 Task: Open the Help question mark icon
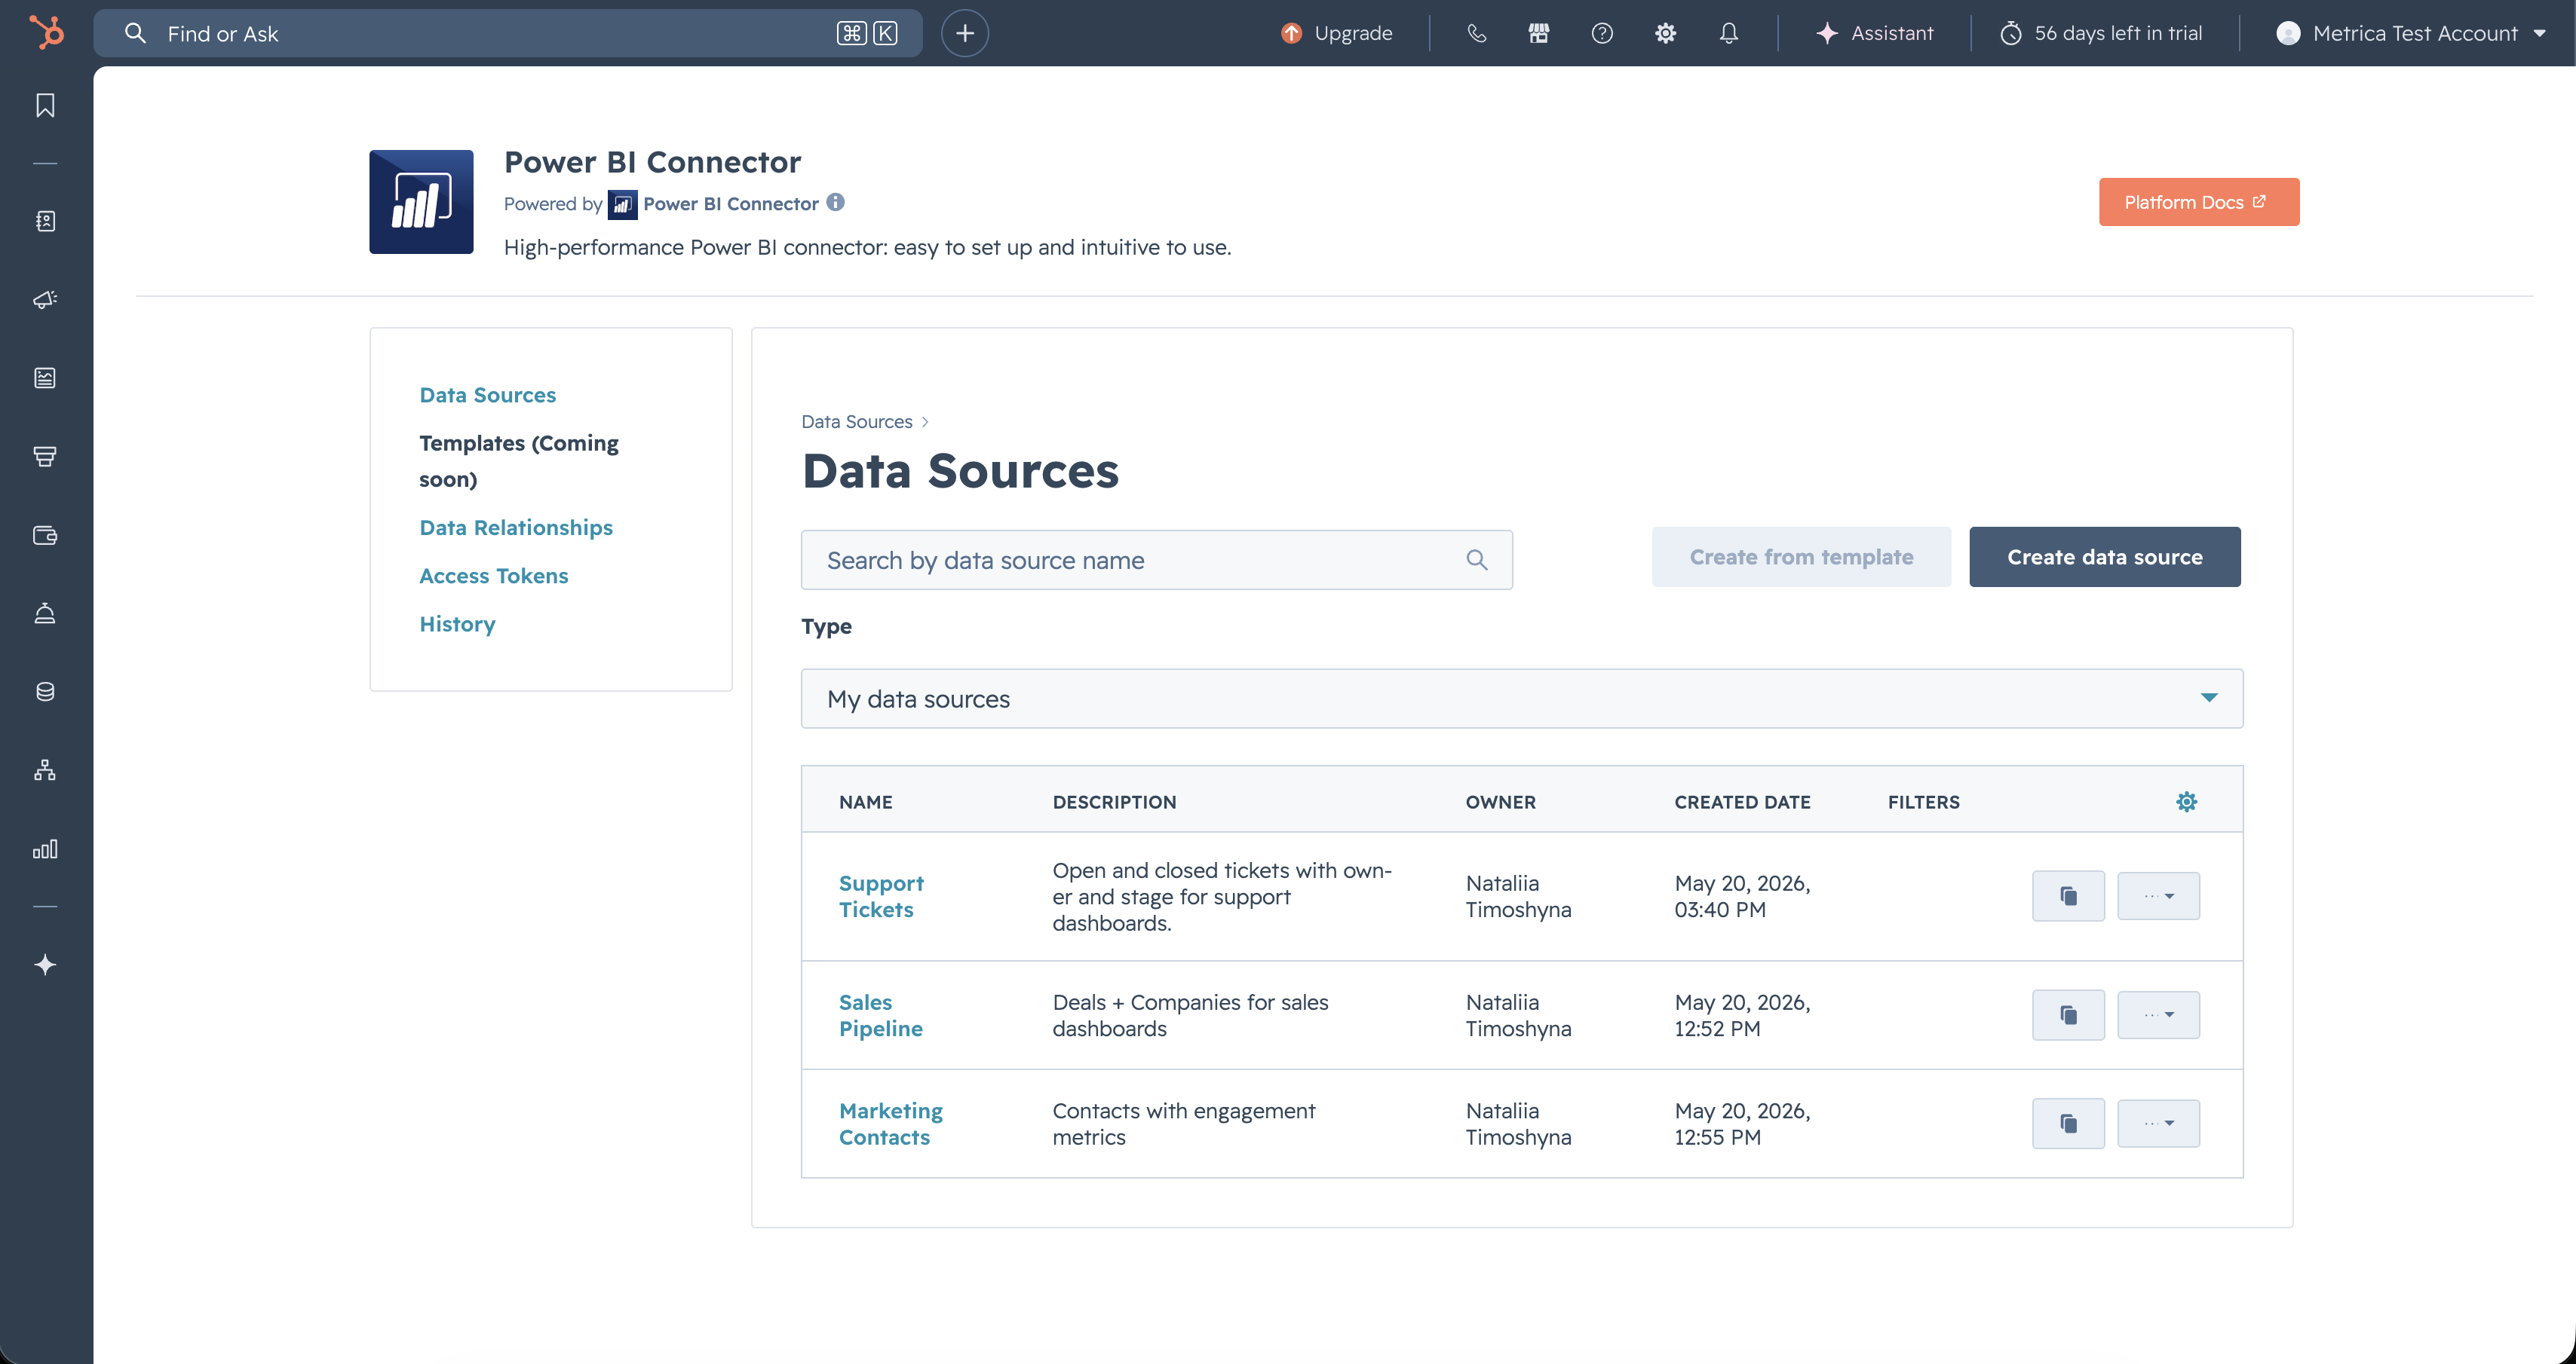1602,33
